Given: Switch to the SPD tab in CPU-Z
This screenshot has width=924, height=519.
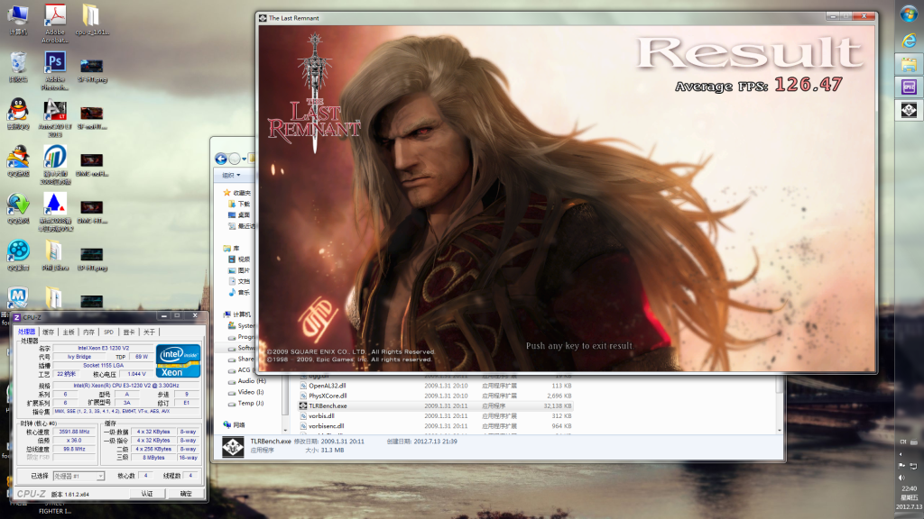Looking at the screenshot, I should pyautogui.click(x=108, y=332).
